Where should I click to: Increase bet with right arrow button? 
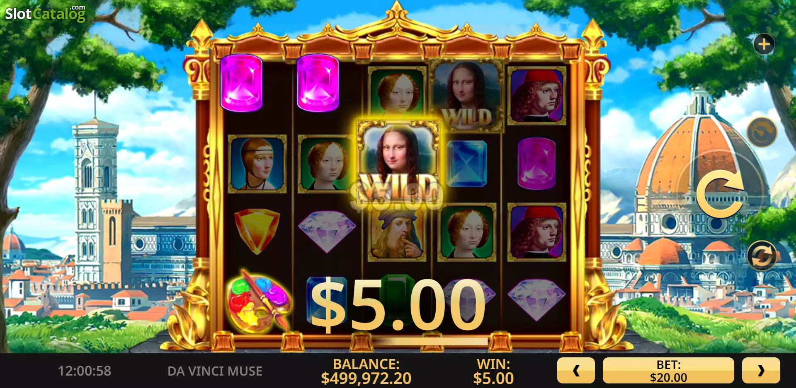(x=761, y=371)
